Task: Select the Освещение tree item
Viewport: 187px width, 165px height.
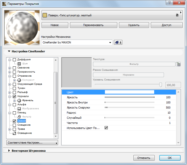Action: point(25,133)
